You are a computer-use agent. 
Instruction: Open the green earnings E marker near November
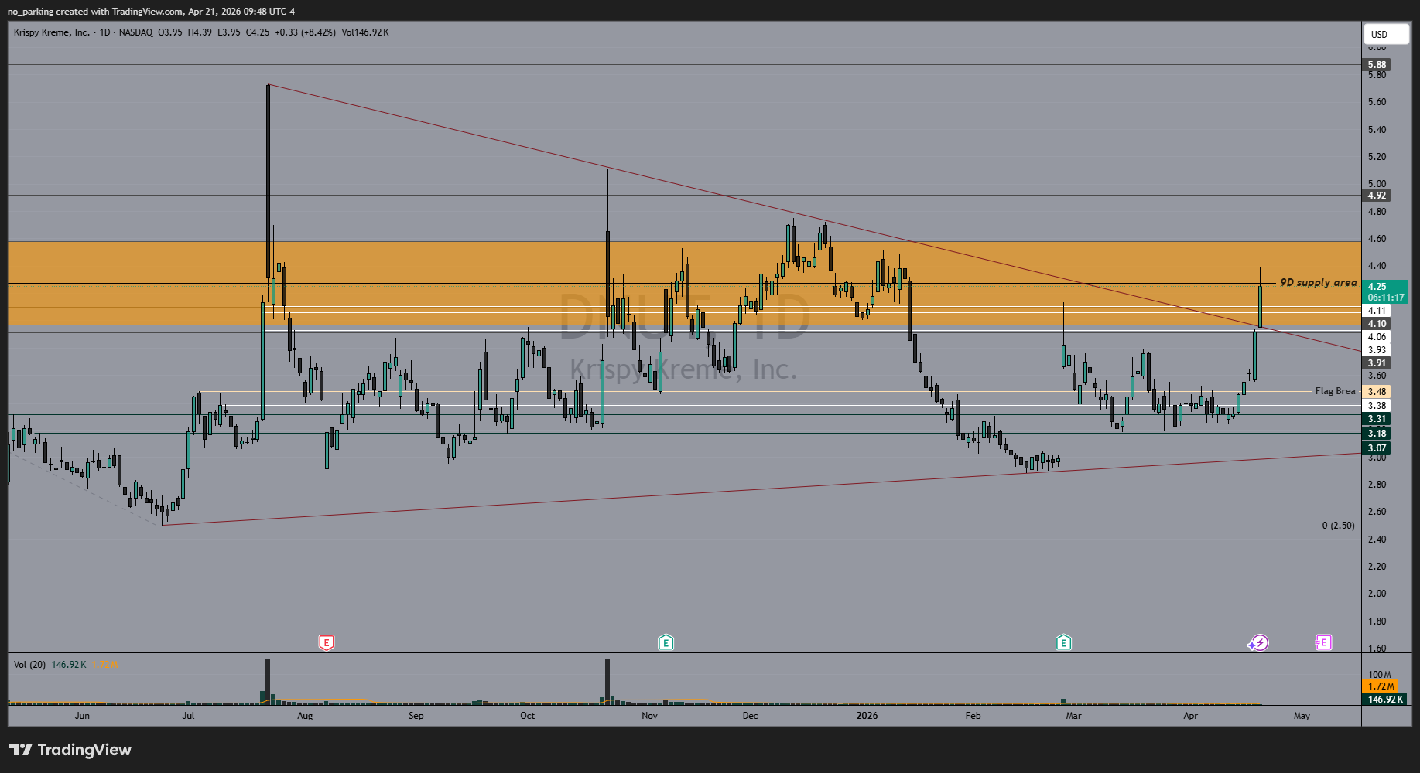click(x=666, y=642)
